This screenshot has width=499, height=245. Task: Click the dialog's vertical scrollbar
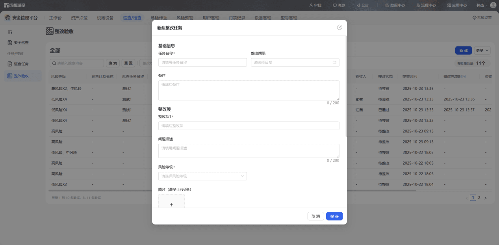coord(346,86)
